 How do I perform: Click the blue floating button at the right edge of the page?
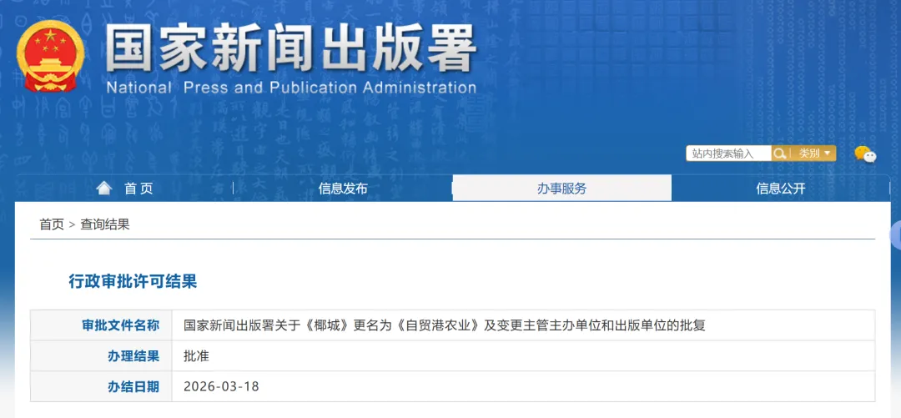[896, 236]
